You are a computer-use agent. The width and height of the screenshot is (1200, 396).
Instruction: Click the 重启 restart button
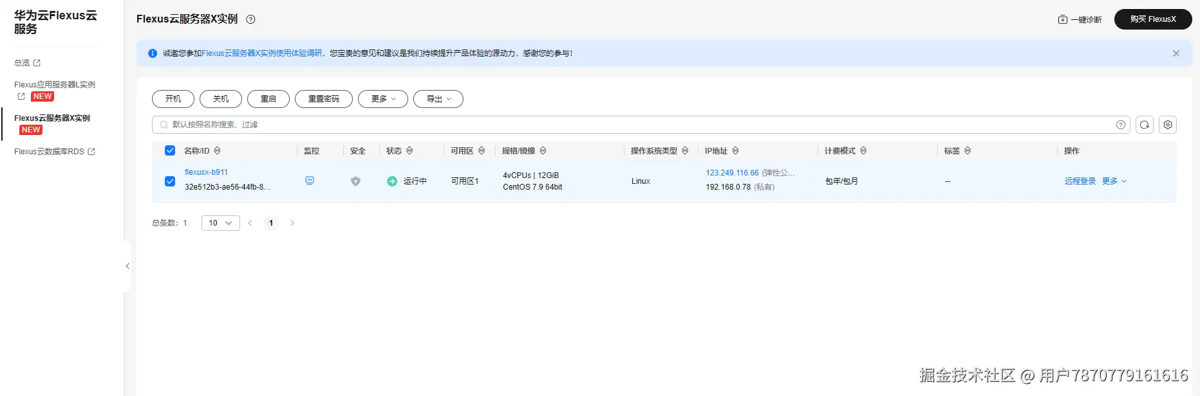tap(268, 99)
